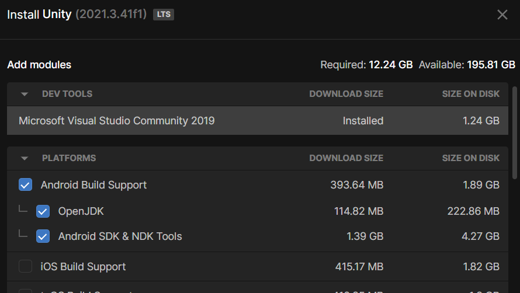
Task: Close the Install Unity dialog
Action: pyautogui.click(x=502, y=15)
